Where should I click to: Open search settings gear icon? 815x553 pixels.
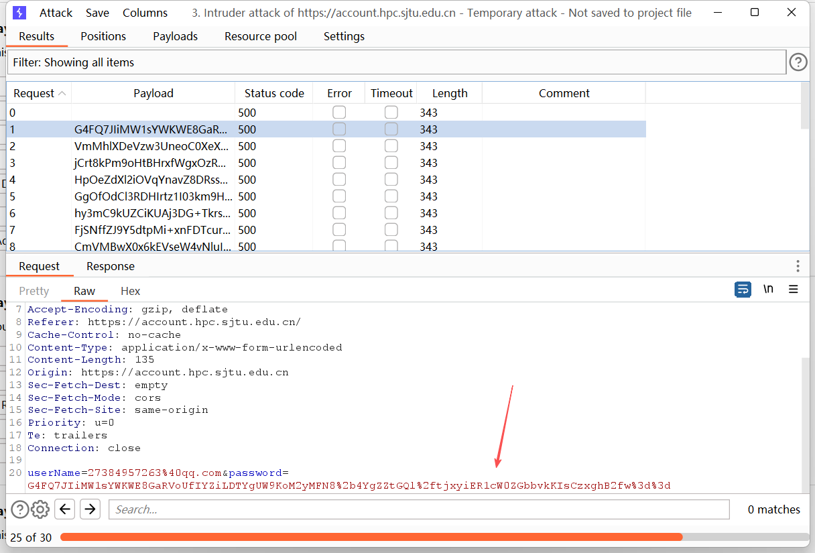(40, 509)
